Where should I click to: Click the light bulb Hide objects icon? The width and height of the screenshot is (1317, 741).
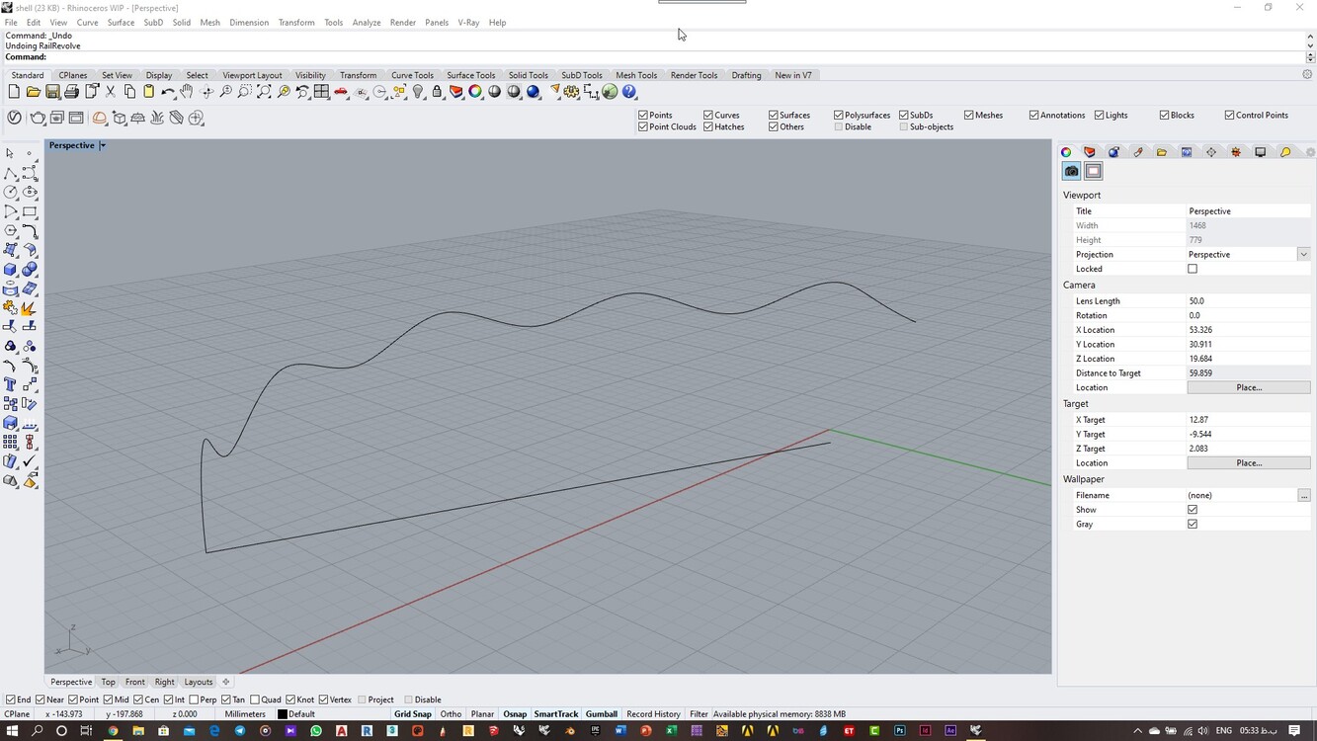tap(418, 92)
